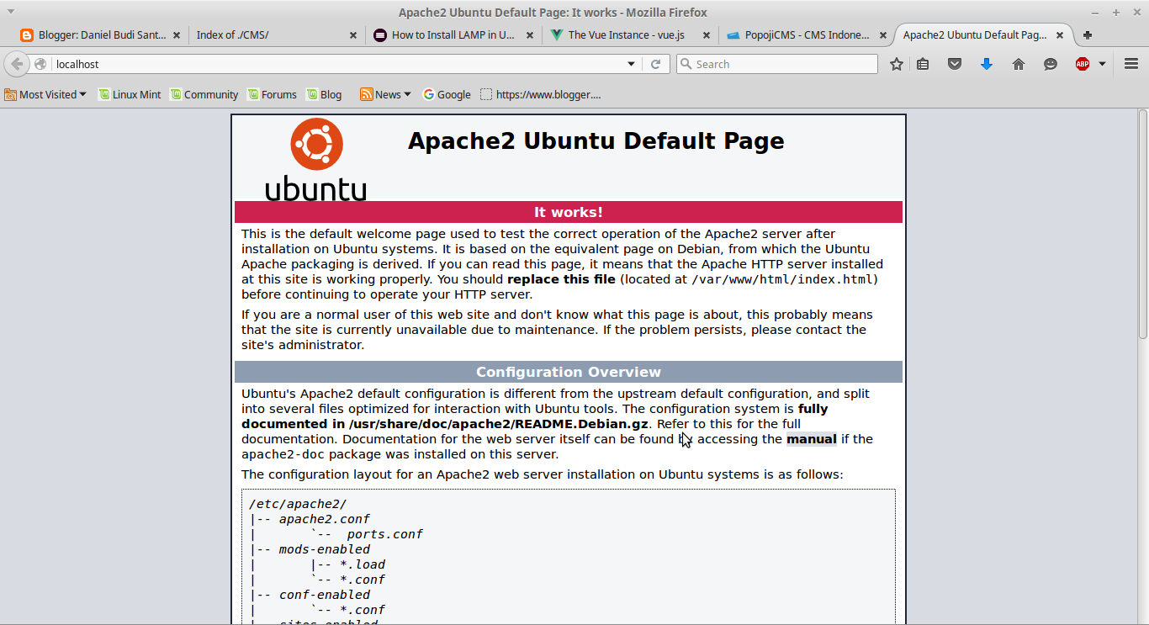Minimize the Firefox window
The width and height of the screenshot is (1149, 625).
pos(1095,12)
